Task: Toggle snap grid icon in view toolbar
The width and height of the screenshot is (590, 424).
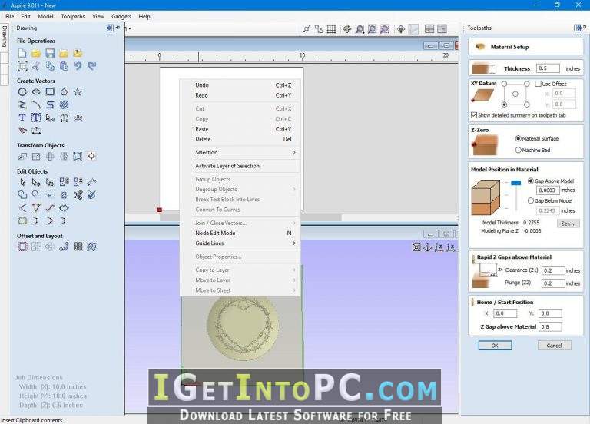Action: [332, 29]
